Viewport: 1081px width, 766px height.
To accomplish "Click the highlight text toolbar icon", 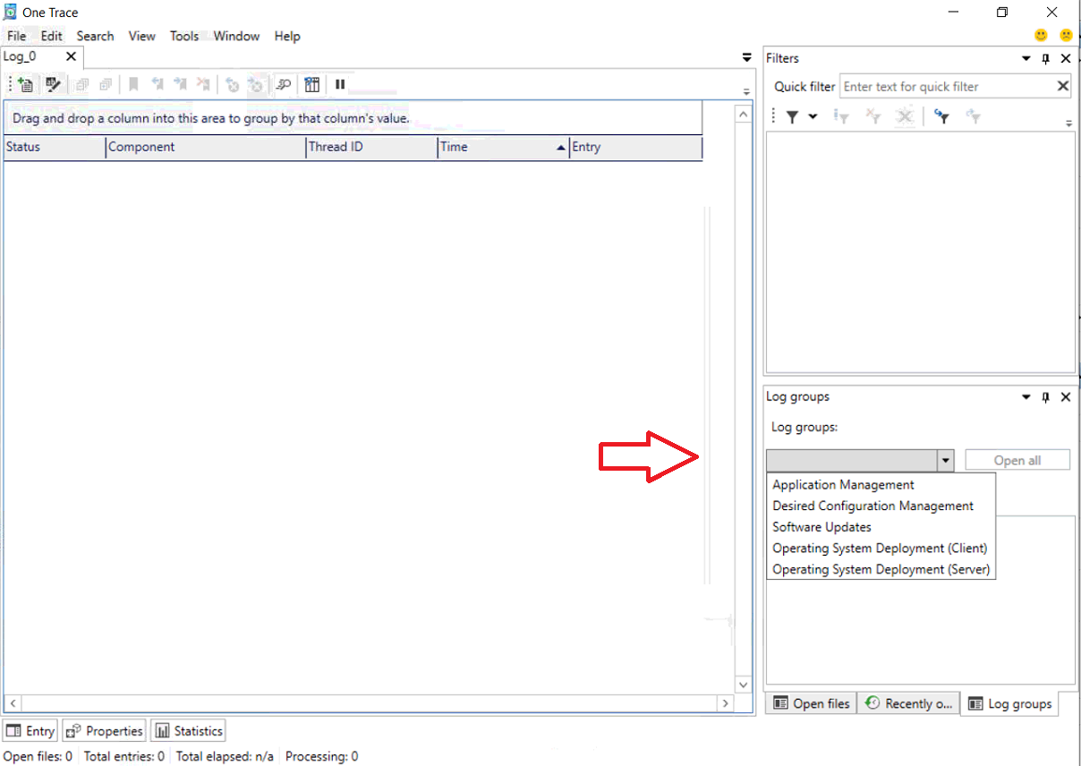I will pos(53,85).
